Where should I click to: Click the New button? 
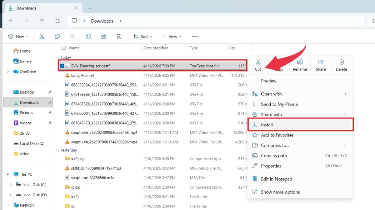(18, 37)
